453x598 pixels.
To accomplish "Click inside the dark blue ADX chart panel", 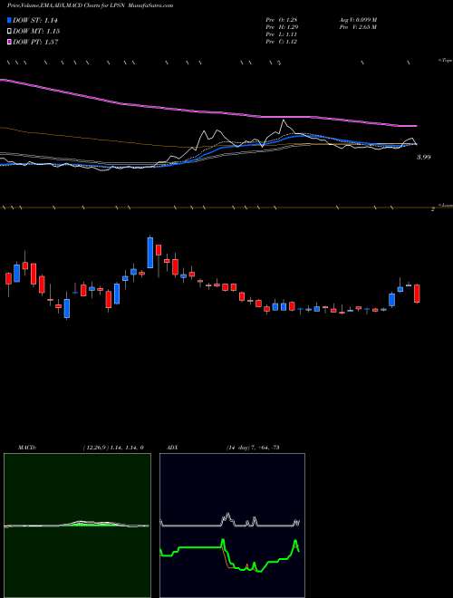I will click(232, 526).
